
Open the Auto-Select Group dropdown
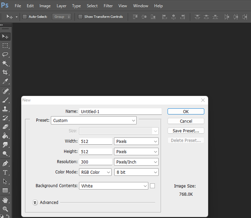coord(61,17)
